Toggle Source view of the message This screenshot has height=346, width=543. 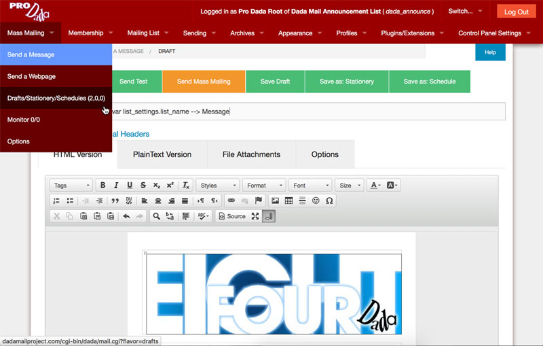click(232, 216)
